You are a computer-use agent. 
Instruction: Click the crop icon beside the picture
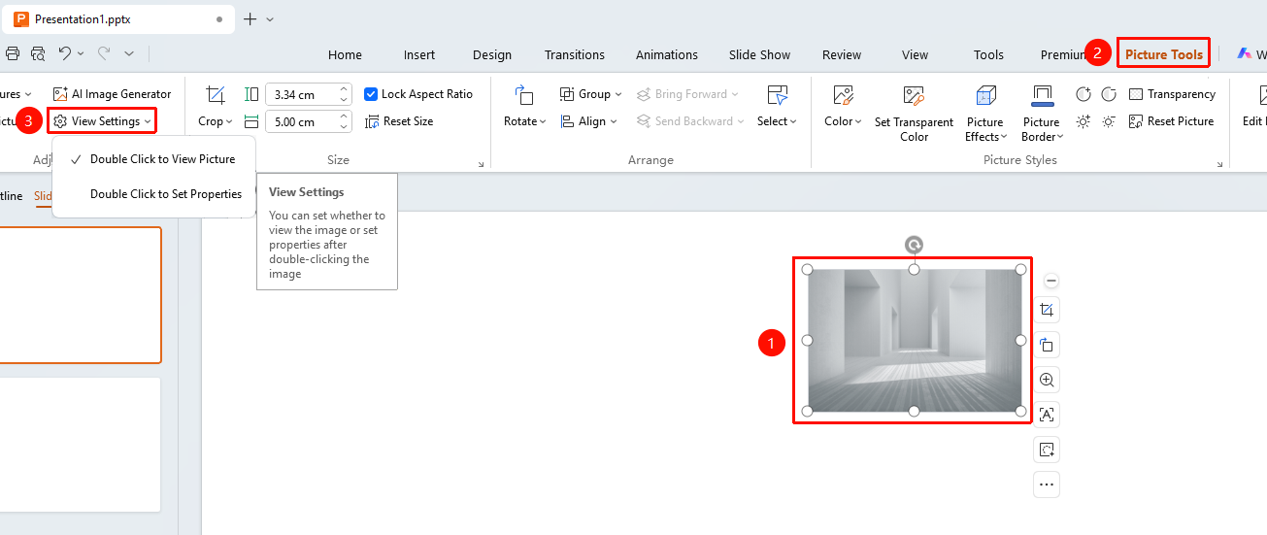tap(1047, 310)
